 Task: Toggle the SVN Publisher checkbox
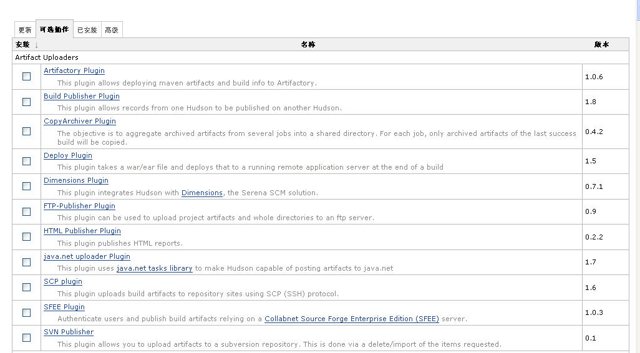click(27, 337)
